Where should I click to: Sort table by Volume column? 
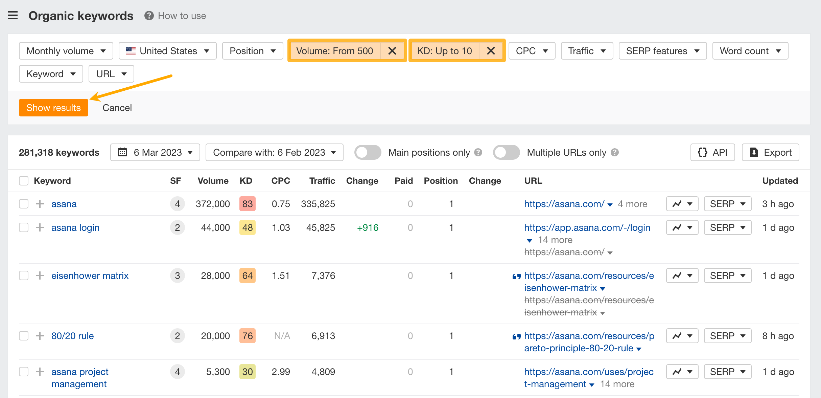click(x=213, y=181)
